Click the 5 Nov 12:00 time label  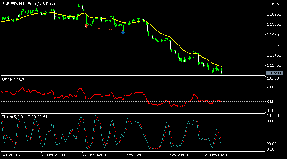click(134, 155)
